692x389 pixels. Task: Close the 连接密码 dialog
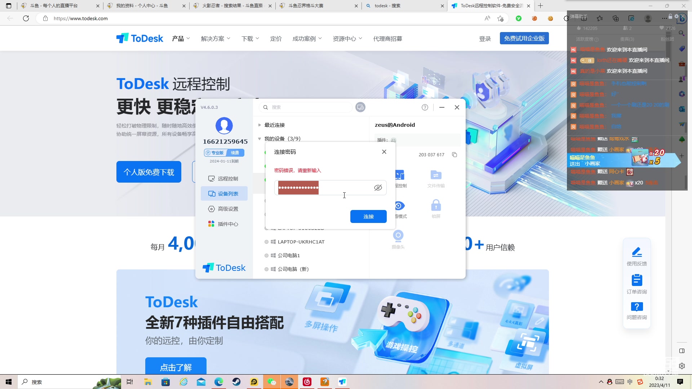click(384, 152)
